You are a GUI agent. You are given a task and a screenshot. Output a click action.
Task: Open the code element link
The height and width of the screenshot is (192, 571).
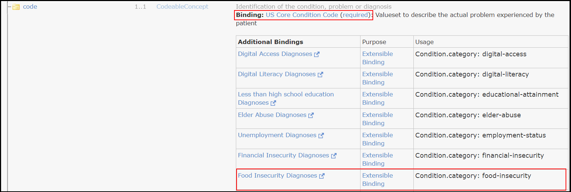(x=30, y=7)
